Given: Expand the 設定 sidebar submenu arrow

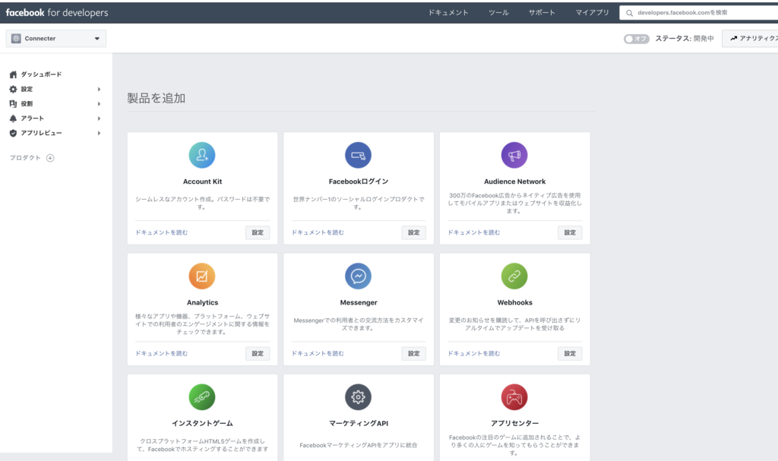Looking at the screenshot, I should tap(100, 90).
